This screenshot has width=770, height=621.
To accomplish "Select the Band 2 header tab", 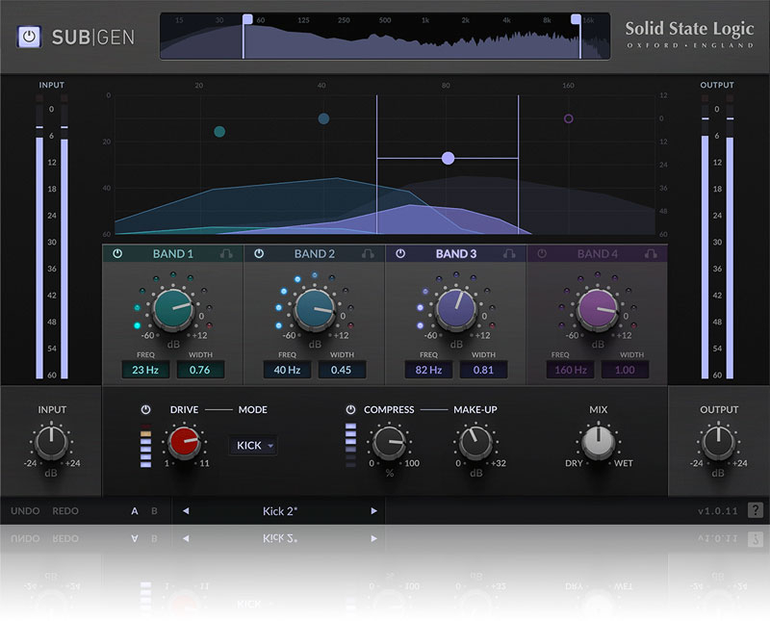I will click(x=315, y=253).
